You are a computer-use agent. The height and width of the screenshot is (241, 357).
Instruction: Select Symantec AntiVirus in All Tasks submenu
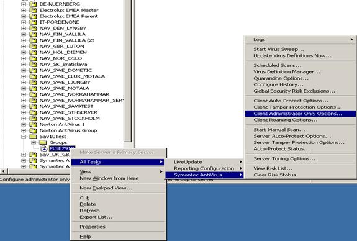204,175
